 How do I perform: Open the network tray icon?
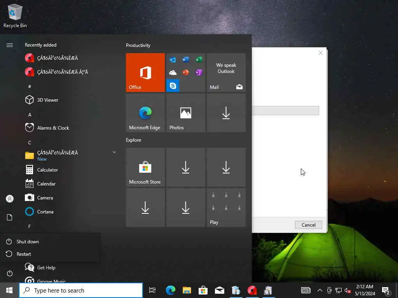click(339, 290)
